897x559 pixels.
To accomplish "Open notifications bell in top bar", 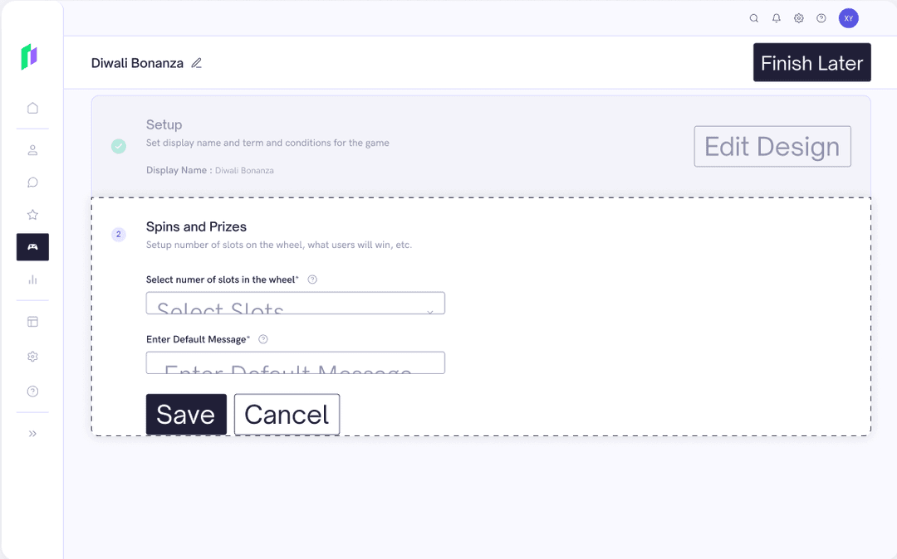I will [x=777, y=18].
